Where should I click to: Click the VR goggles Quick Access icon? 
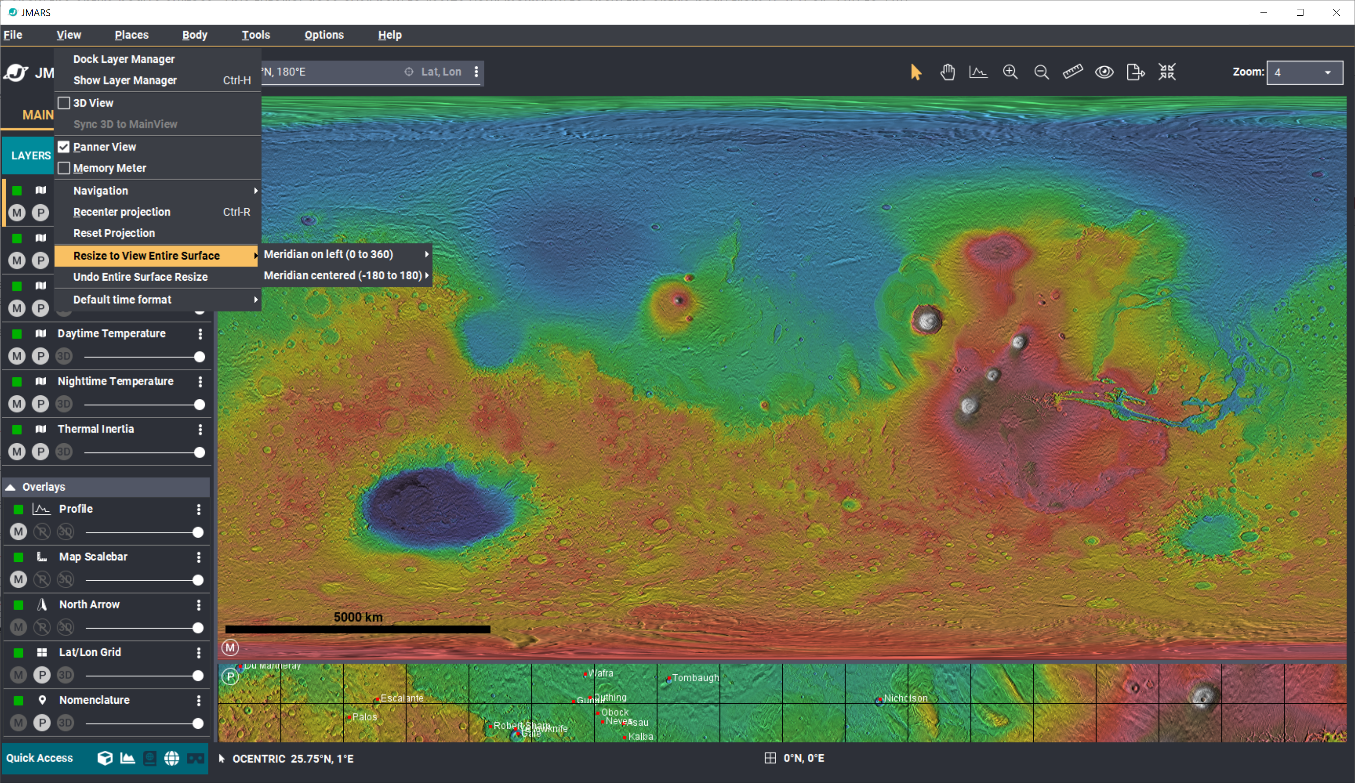(195, 758)
